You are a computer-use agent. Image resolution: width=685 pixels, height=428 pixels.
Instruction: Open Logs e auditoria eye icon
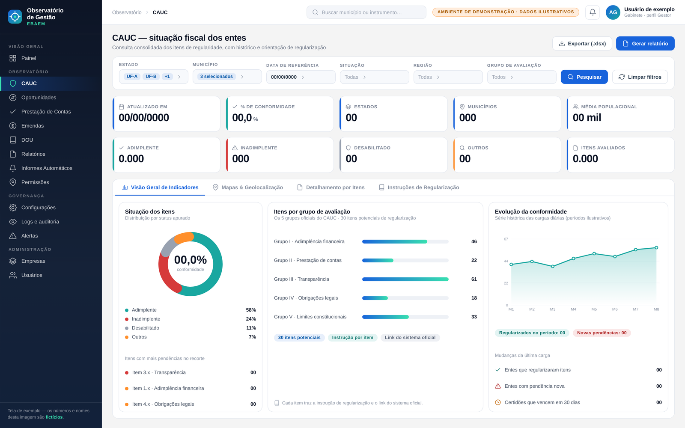13,222
